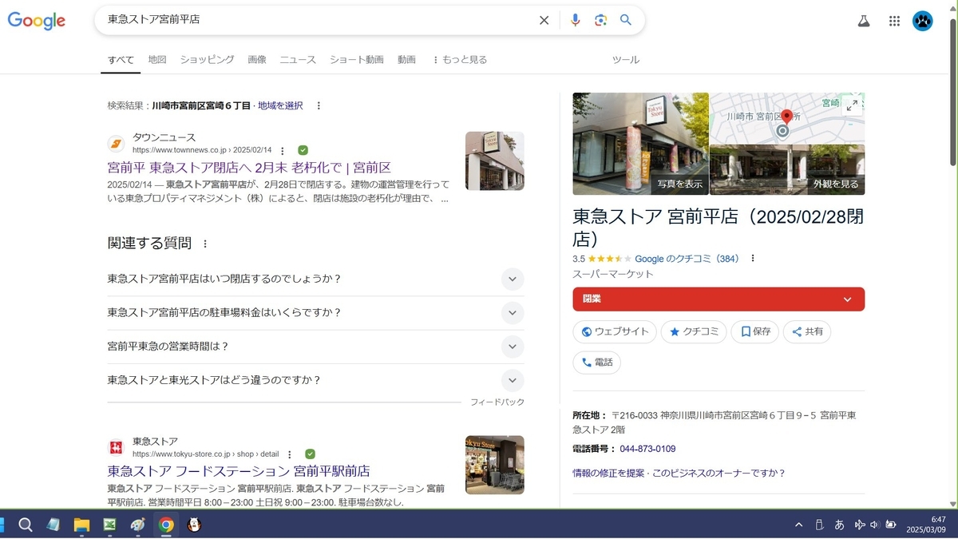
Task: Open options dots for タウンニュース result
Action: (x=282, y=150)
